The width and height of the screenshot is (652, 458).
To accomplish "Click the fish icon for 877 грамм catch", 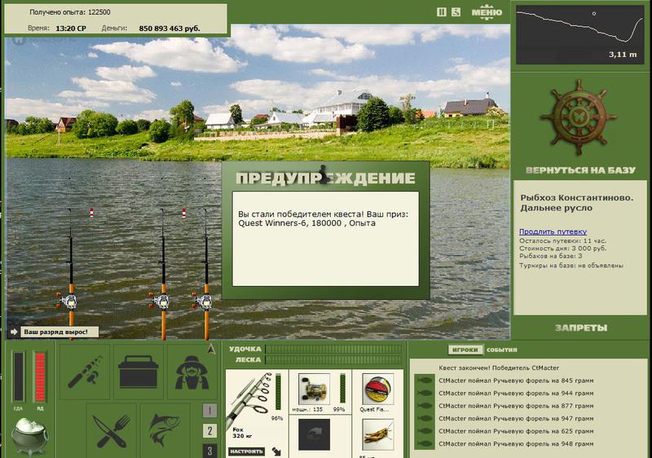I will [425, 406].
